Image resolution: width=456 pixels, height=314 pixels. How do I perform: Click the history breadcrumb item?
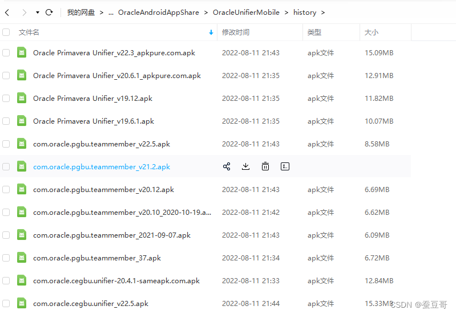point(305,13)
